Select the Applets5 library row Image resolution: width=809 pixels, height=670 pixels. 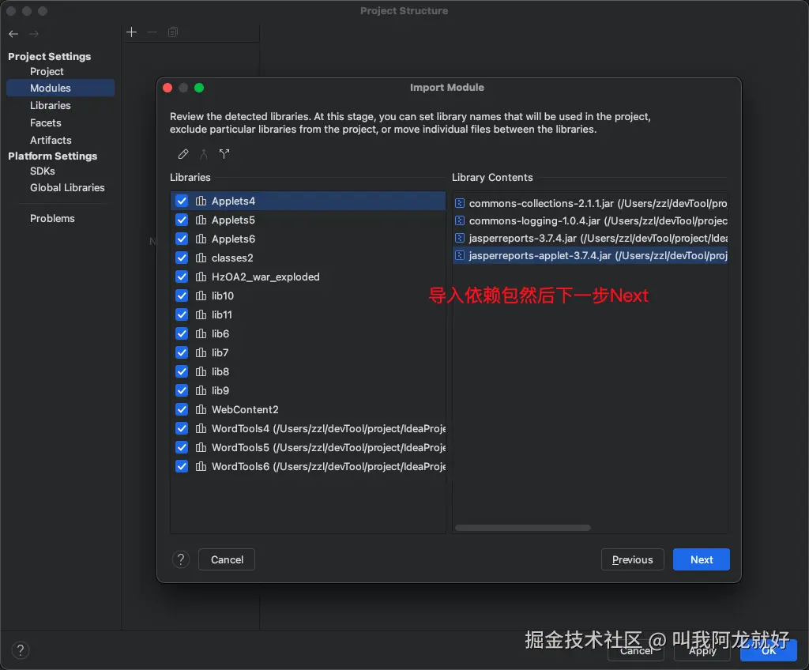(308, 220)
